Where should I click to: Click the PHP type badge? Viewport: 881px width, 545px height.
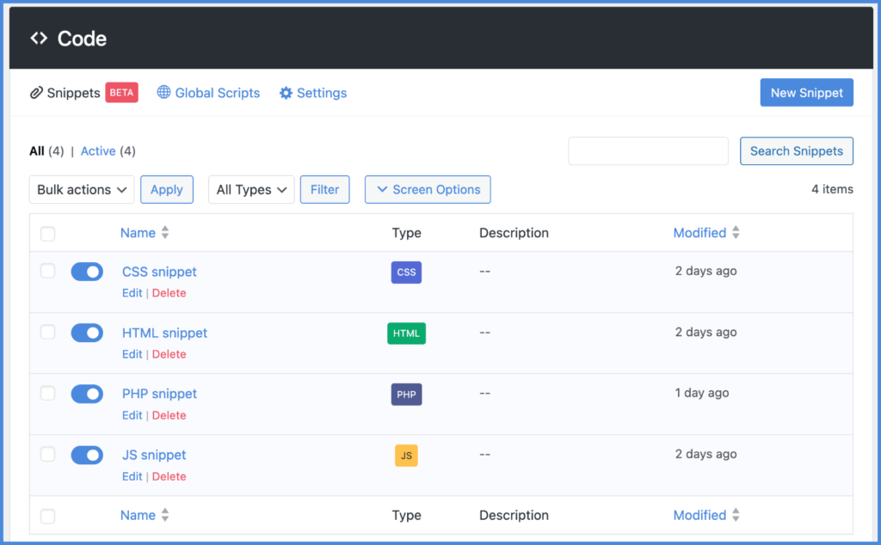coord(406,395)
